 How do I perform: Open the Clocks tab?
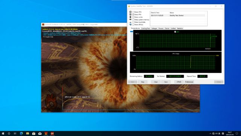coord(167,29)
